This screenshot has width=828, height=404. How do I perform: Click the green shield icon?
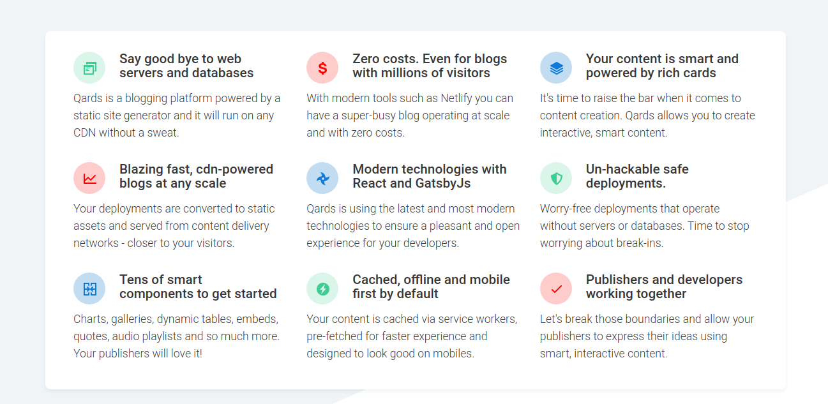point(556,178)
